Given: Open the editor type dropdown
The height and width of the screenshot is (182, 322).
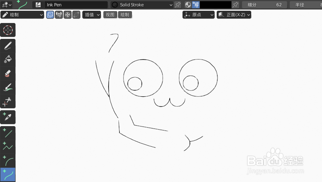Looking at the screenshot, I should tap(7, 4).
